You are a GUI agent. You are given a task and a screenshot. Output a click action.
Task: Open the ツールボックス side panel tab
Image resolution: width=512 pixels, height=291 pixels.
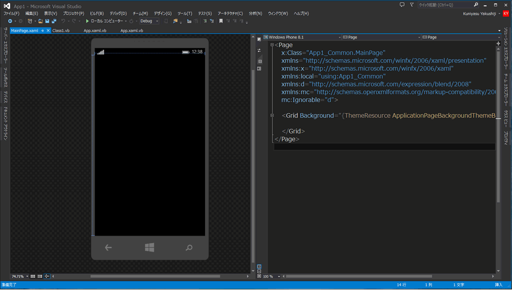(5, 77)
